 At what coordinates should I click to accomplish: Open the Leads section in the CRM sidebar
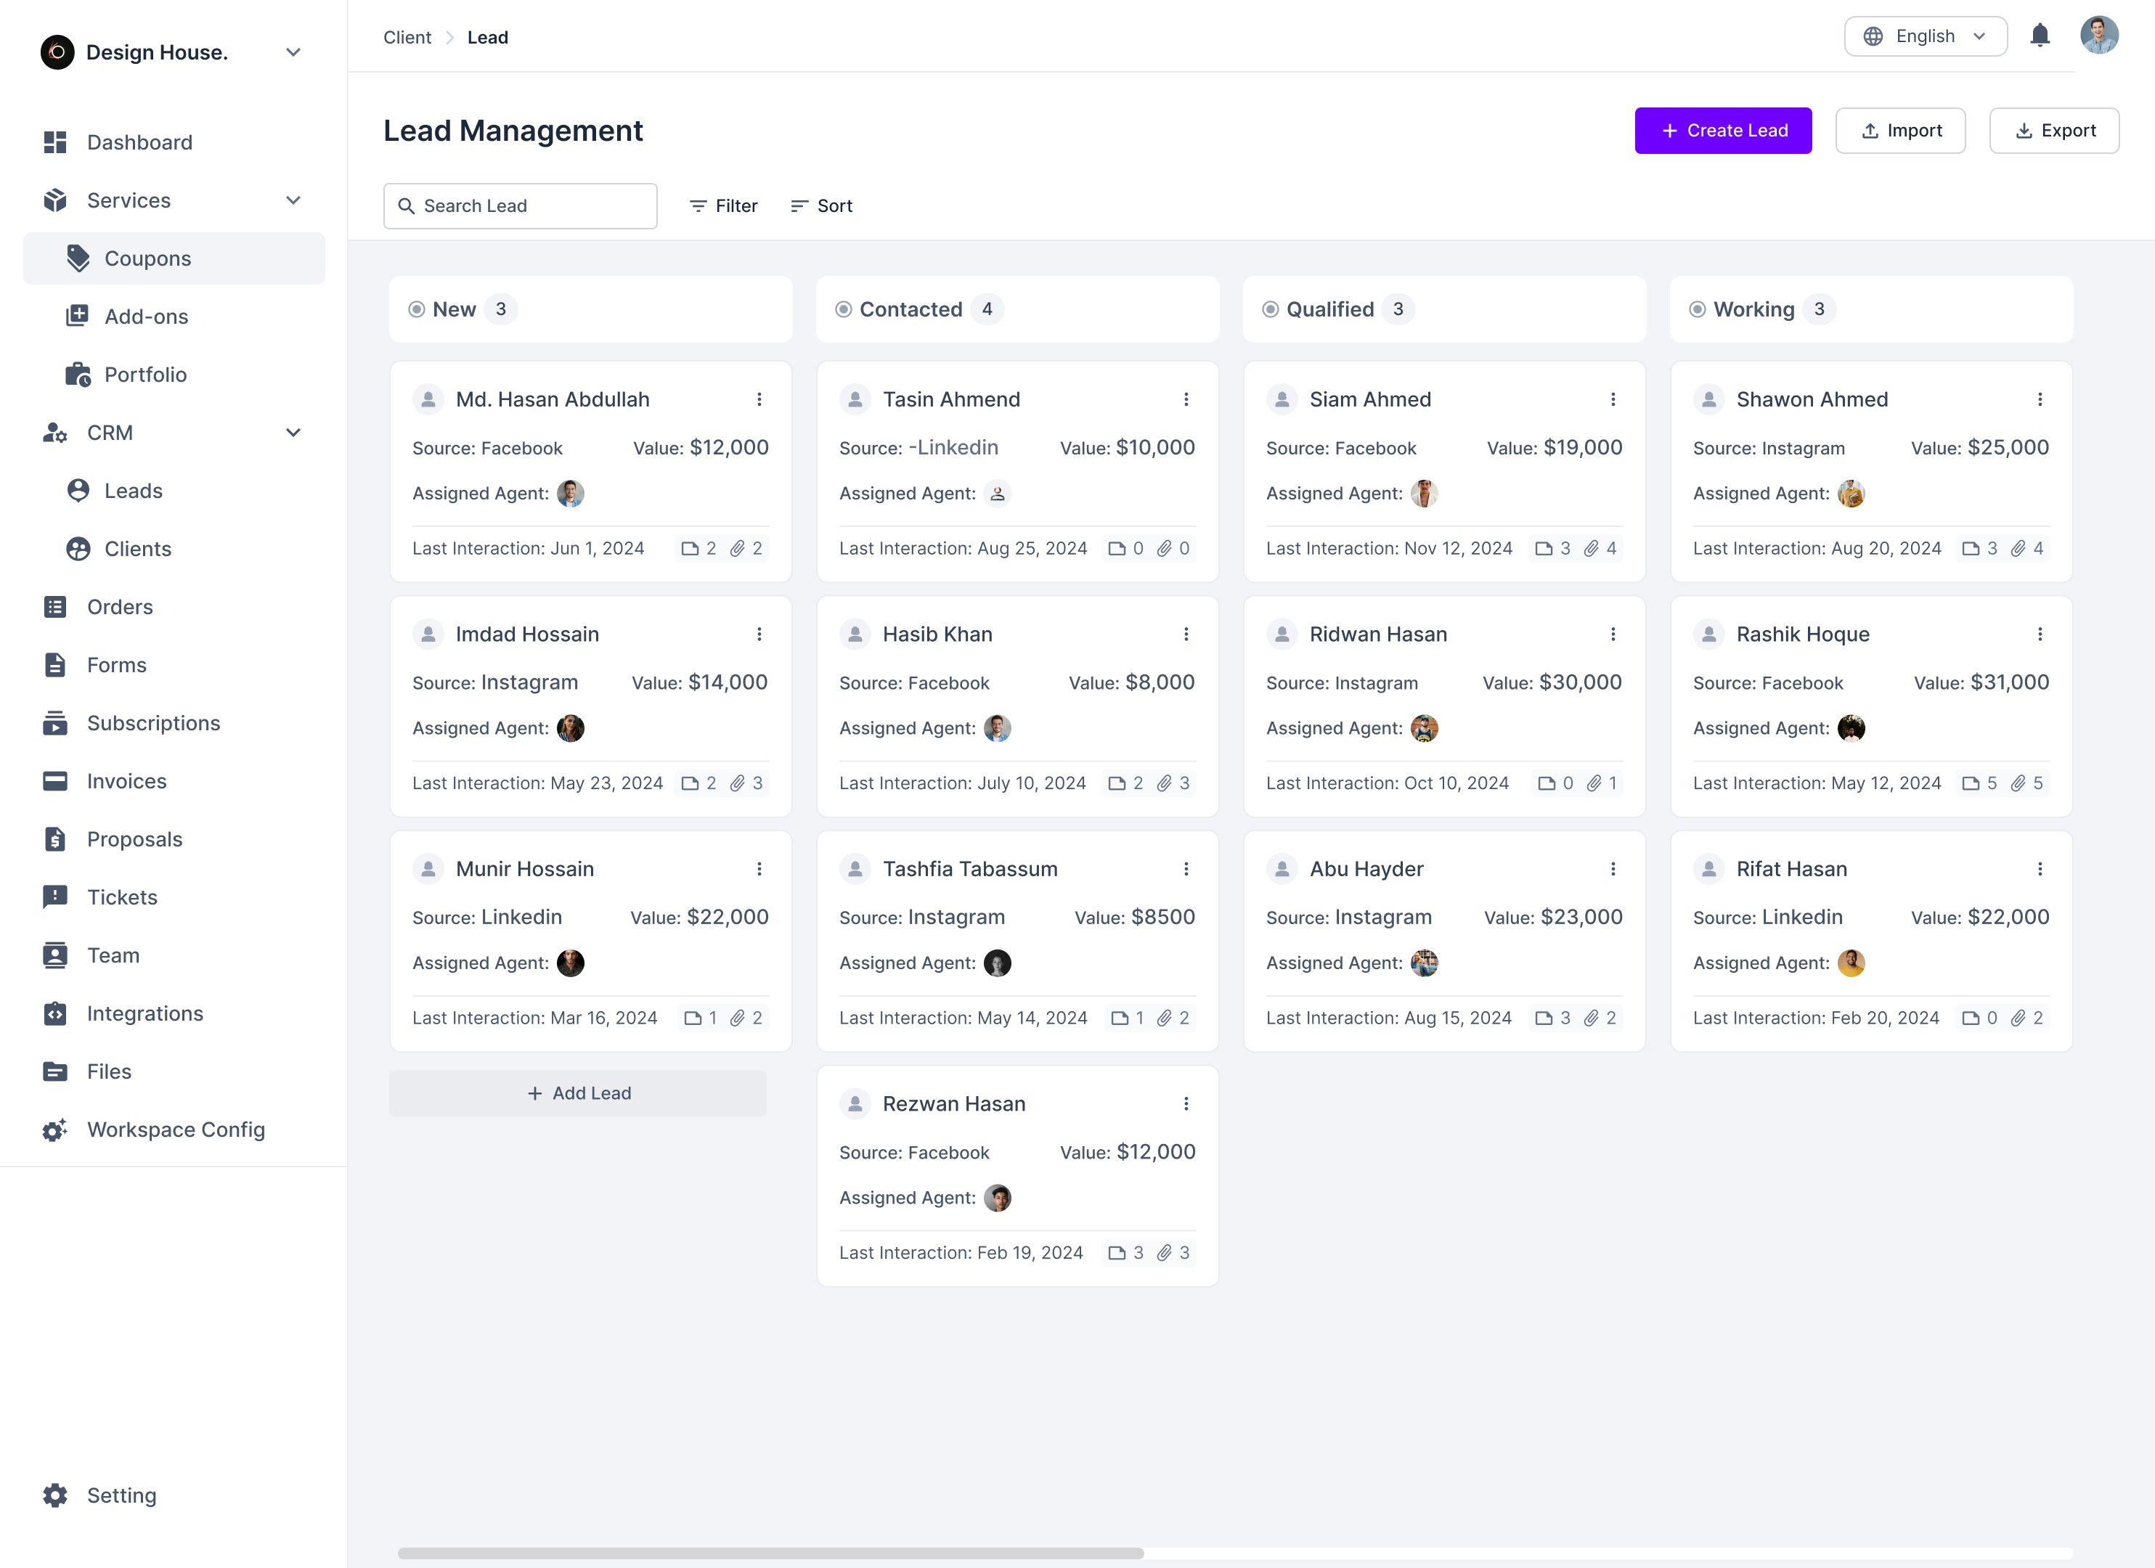coord(134,490)
